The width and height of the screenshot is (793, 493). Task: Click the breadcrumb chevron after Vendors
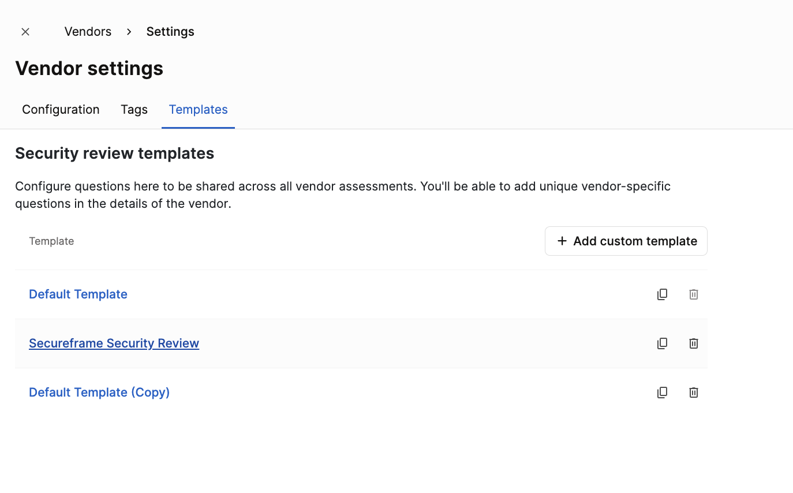128,31
